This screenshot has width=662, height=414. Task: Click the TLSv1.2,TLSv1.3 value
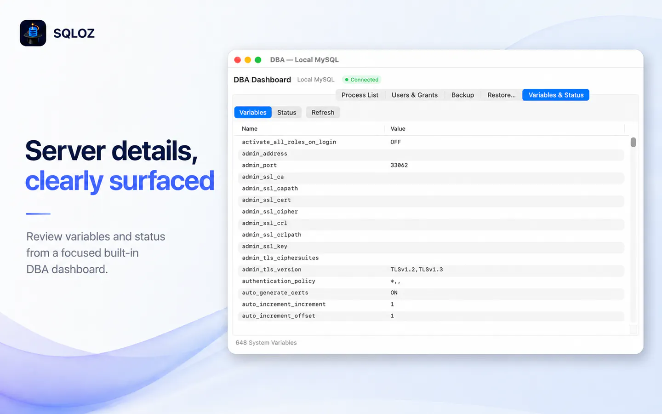tap(417, 270)
